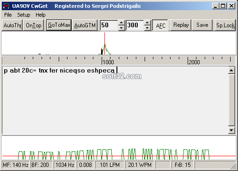Click the text area scroll up arrow
The height and width of the screenshot is (171, 238).
pos(232,70)
